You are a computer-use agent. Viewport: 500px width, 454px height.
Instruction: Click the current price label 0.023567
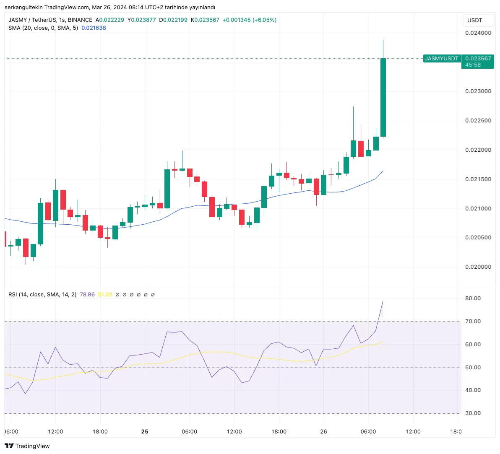point(478,59)
